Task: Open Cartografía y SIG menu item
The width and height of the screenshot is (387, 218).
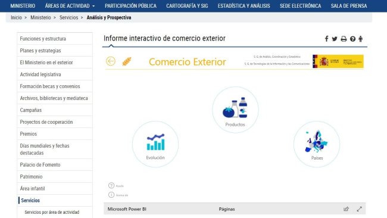Action: tap(187, 6)
